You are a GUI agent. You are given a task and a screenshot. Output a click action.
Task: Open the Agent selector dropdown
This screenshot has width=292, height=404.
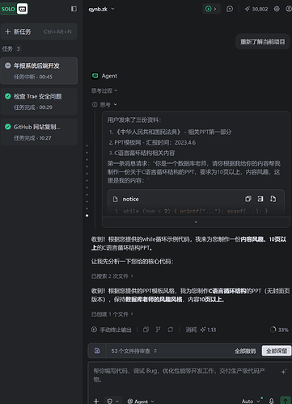tap(141, 402)
